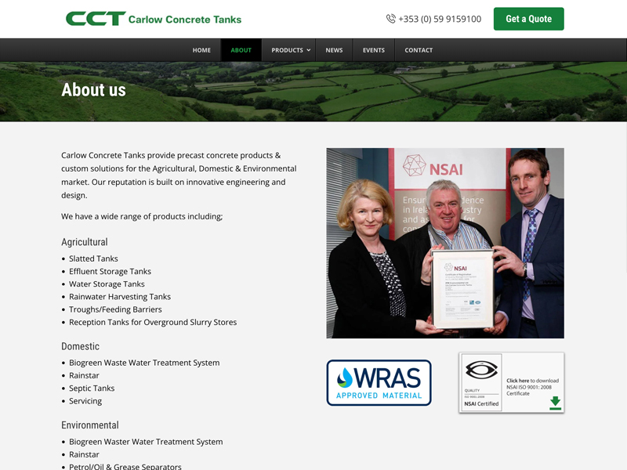Navigate to the Contact page

(x=419, y=50)
